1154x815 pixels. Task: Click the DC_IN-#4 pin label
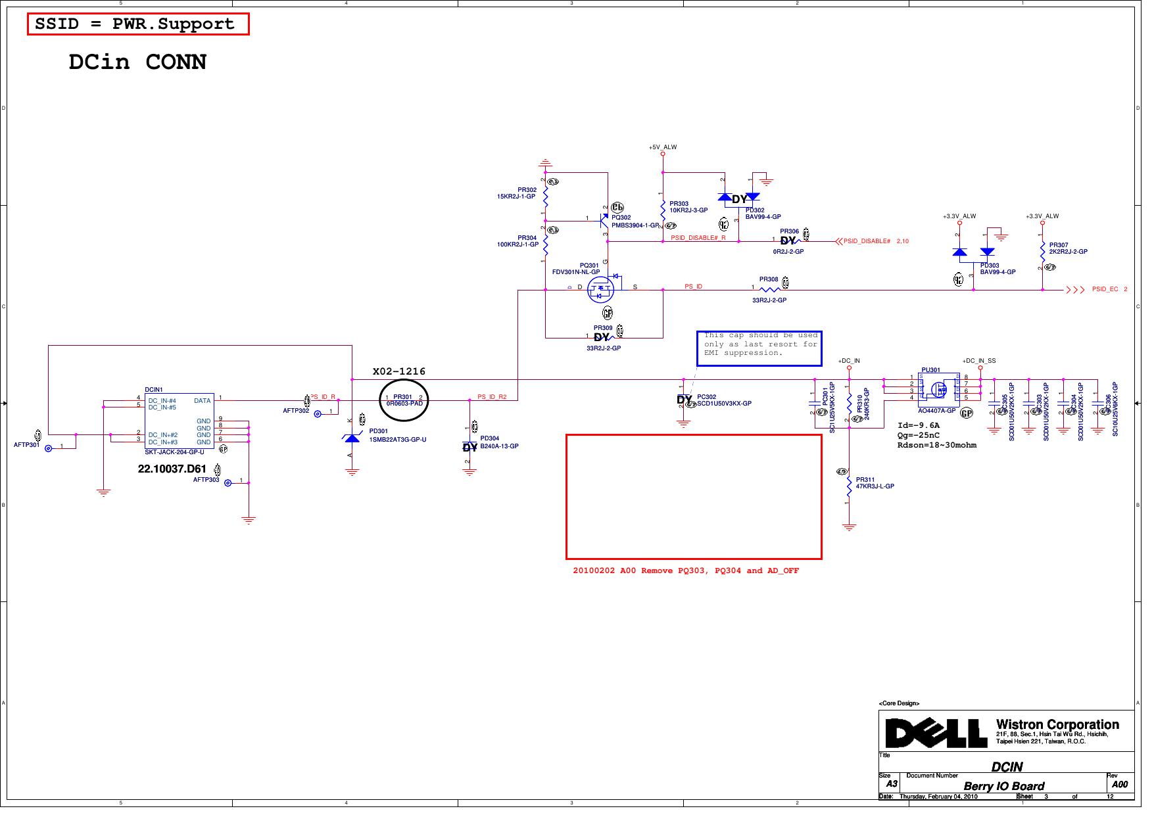coord(162,401)
